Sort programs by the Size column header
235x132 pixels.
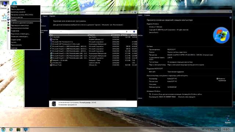[126, 35]
